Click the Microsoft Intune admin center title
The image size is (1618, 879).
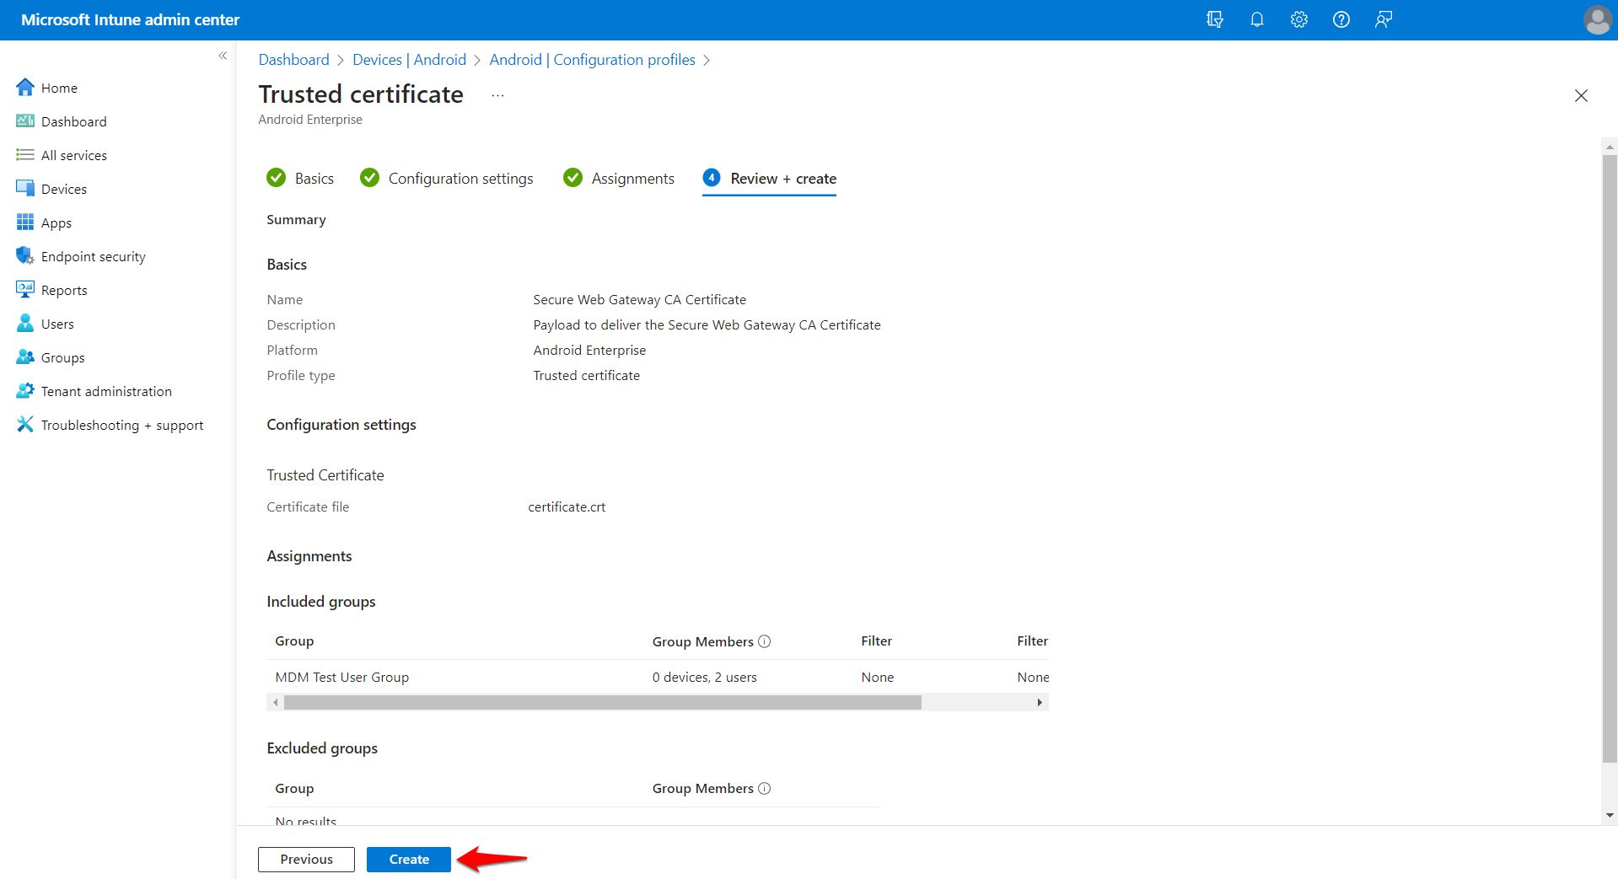(130, 19)
